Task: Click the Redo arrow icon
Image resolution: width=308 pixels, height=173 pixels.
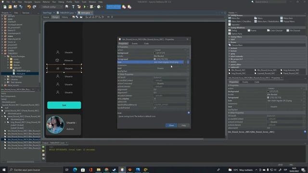Action: click(x=34, y=7)
